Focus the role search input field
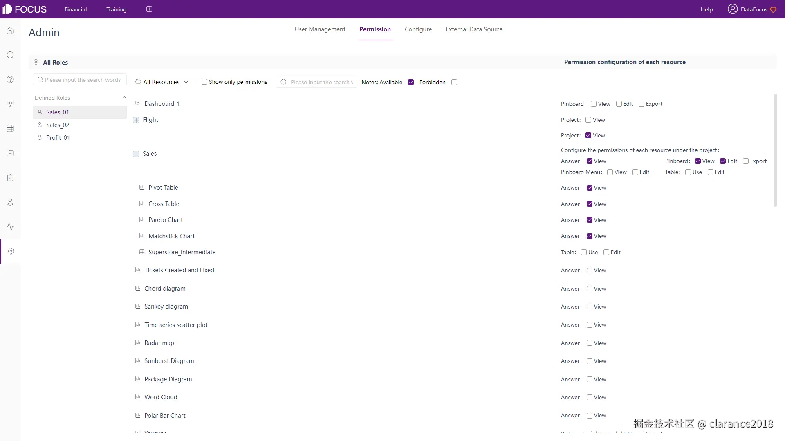The height and width of the screenshot is (441, 785). [80, 80]
